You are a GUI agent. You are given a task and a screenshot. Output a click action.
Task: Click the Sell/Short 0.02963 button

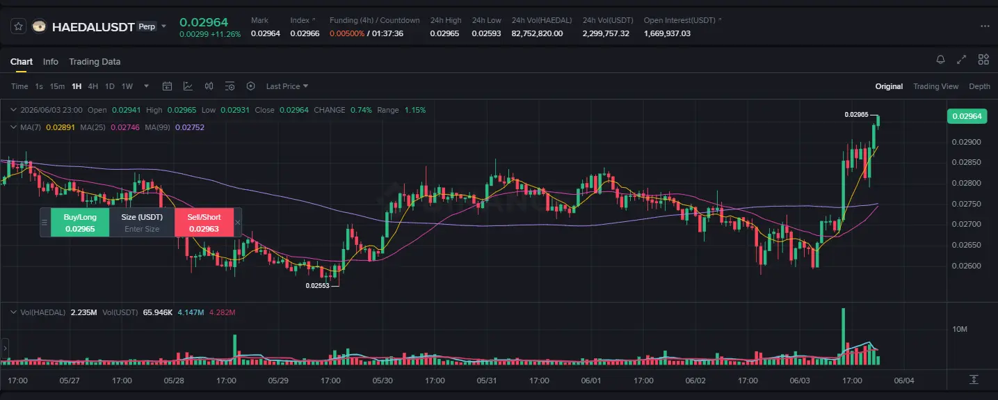point(204,223)
